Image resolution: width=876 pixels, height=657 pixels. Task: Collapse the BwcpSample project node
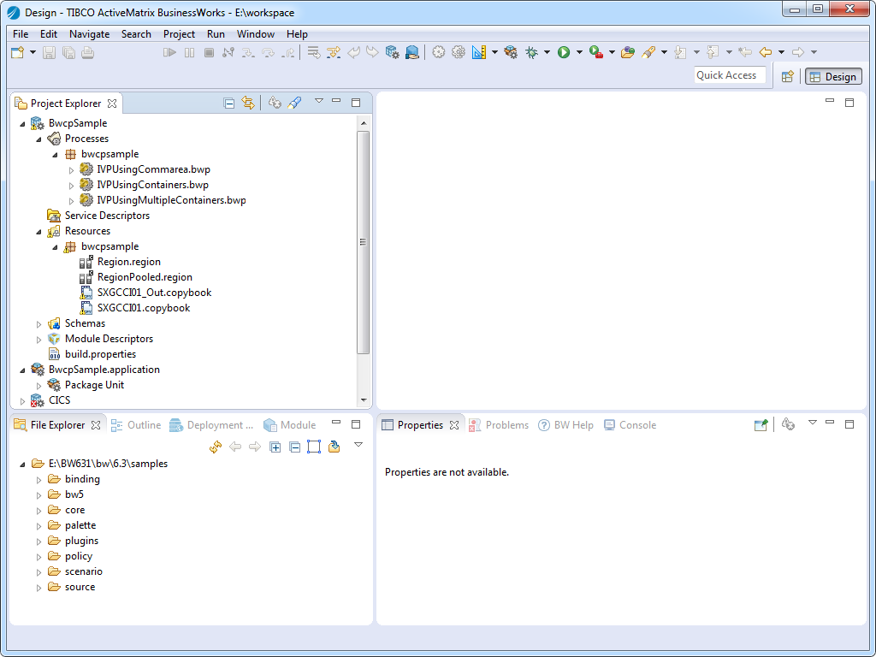(x=22, y=123)
